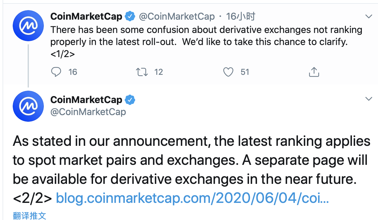Click verified badge beside first CoinMarketCap name

tap(130, 16)
